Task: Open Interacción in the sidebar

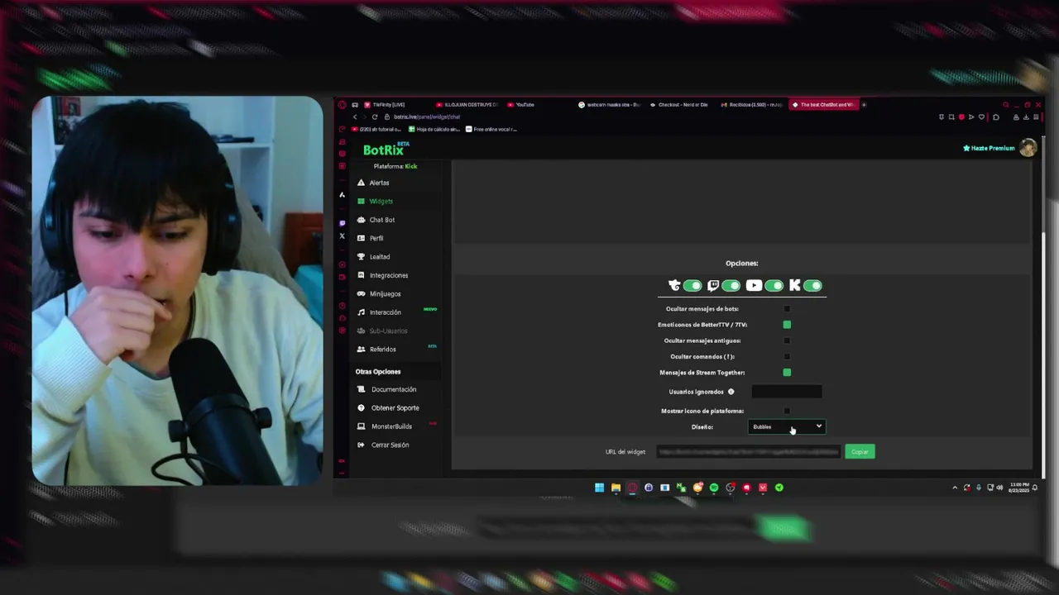Action: pos(380,312)
